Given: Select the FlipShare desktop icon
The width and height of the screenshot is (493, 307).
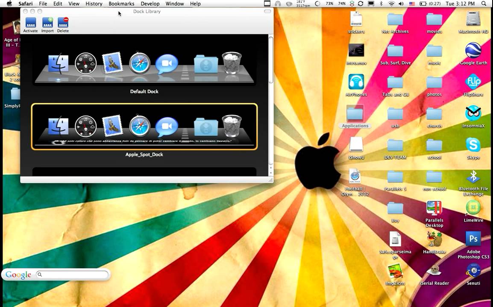Looking at the screenshot, I should 473,81.
